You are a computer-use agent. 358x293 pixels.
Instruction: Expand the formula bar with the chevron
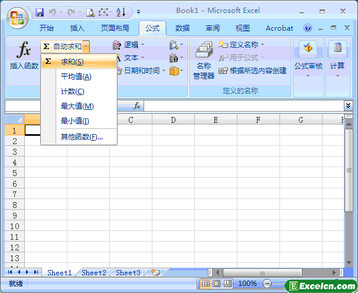click(x=348, y=105)
